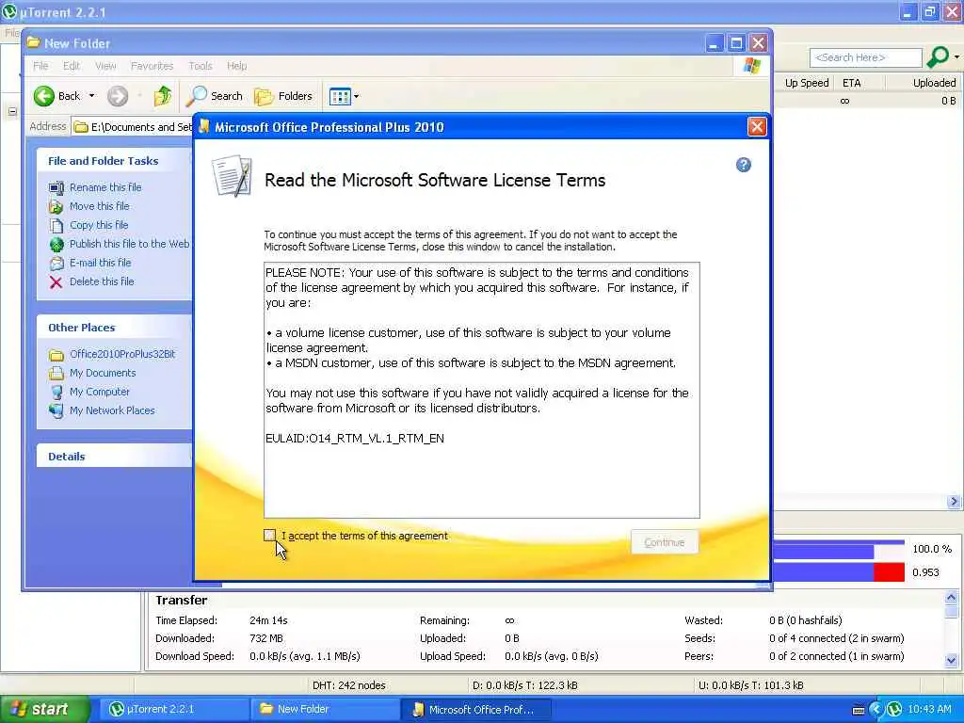Collapse the File and Folder Tasks header
This screenshot has width=964, height=723.
coord(114,160)
